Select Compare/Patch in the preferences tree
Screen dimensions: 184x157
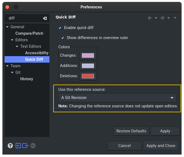point(29,33)
